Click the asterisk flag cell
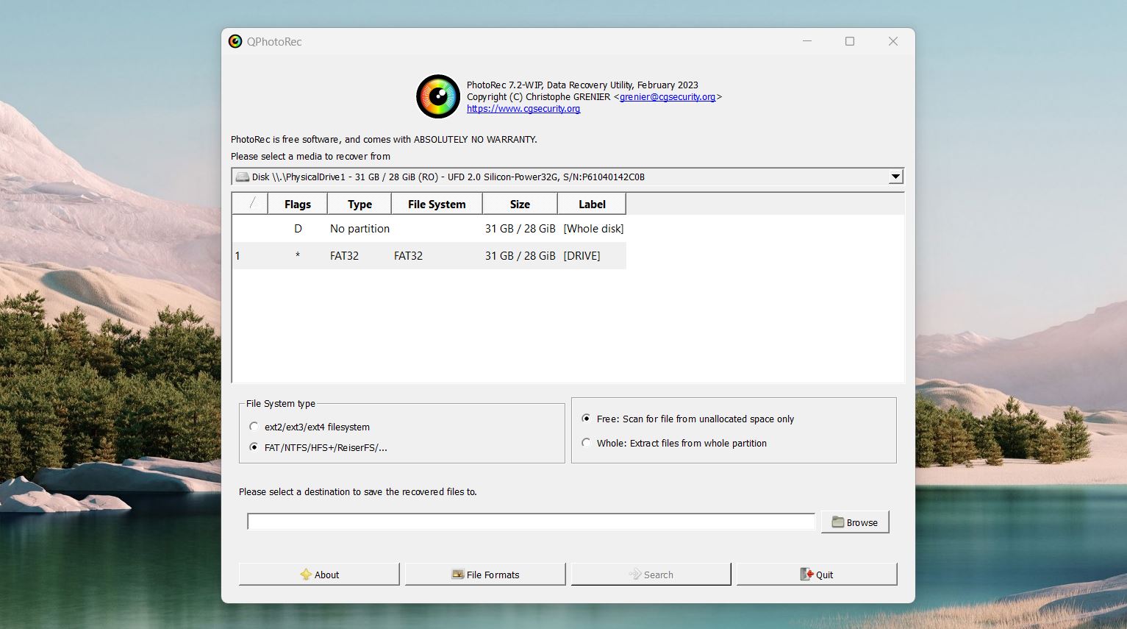 [298, 256]
